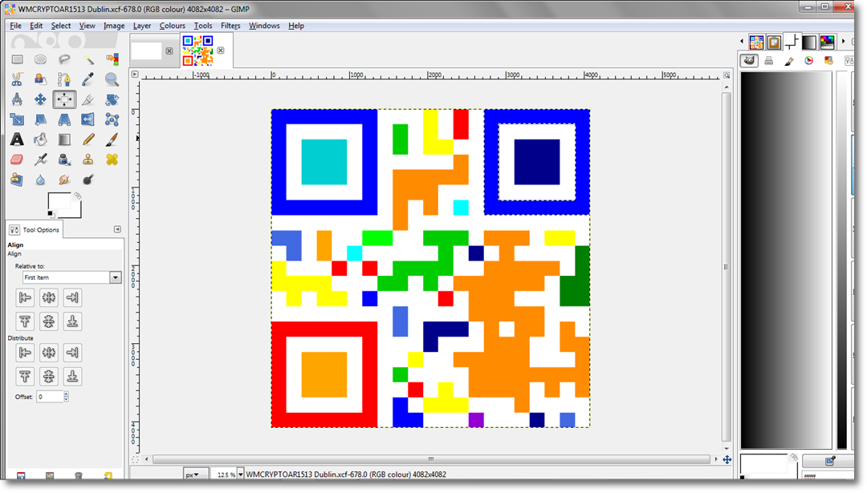
Task: Open the Windows menu
Action: [264, 26]
